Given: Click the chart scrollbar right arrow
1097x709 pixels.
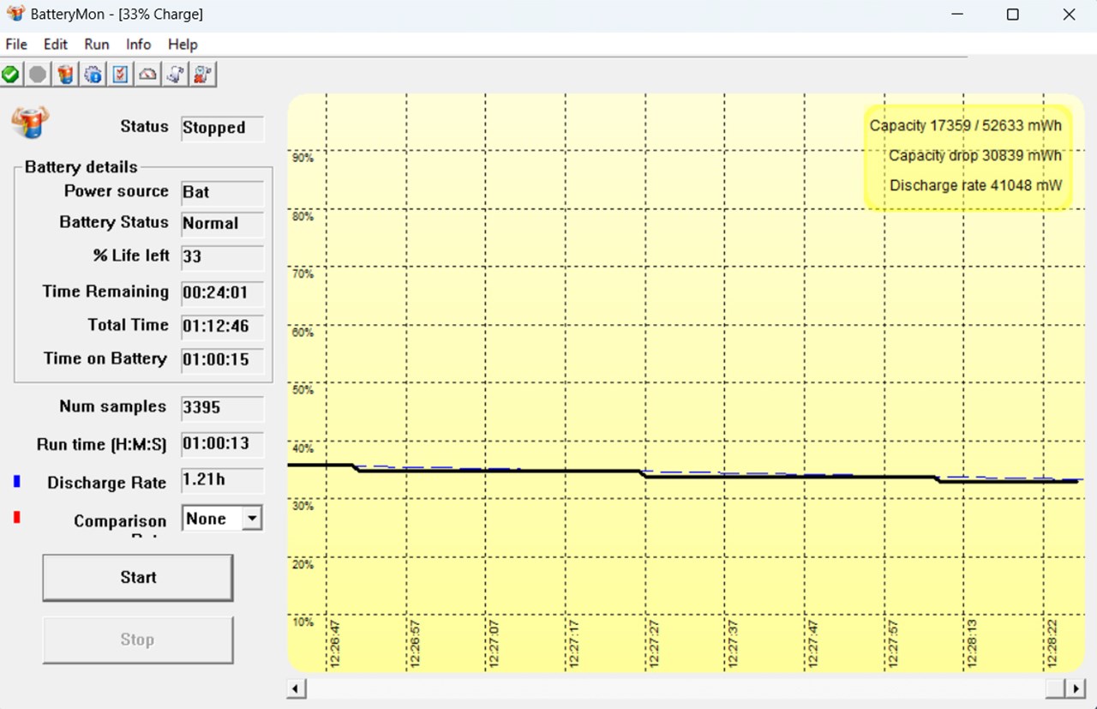Looking at the screenshot, I should (x=1076, y=688).
